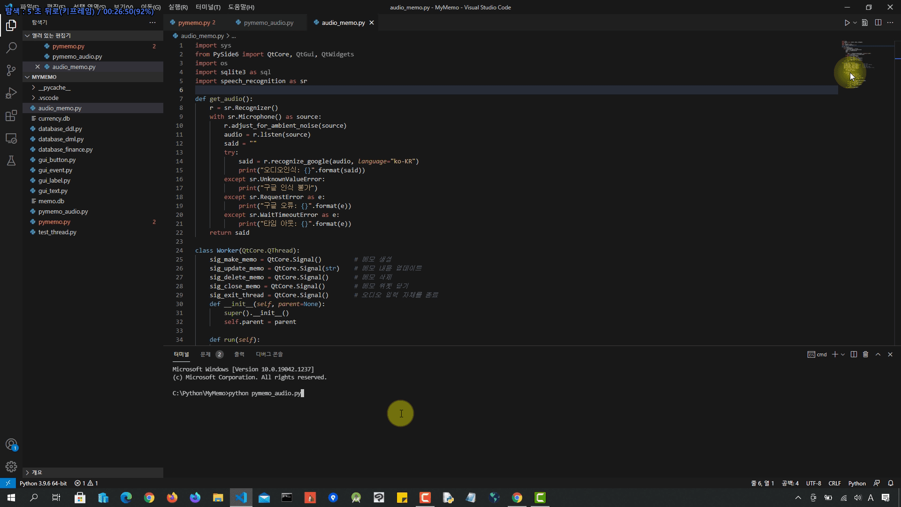The height and width of the screenshot is (507, 901).
Task: Open the Extensions view
Action: (x=11, y=116)
